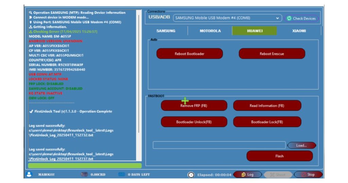Viewport: 348px width, 183px height.
Task: Click COUNTRY/CSC: AFR line
Action: click(x=45, y=60)
